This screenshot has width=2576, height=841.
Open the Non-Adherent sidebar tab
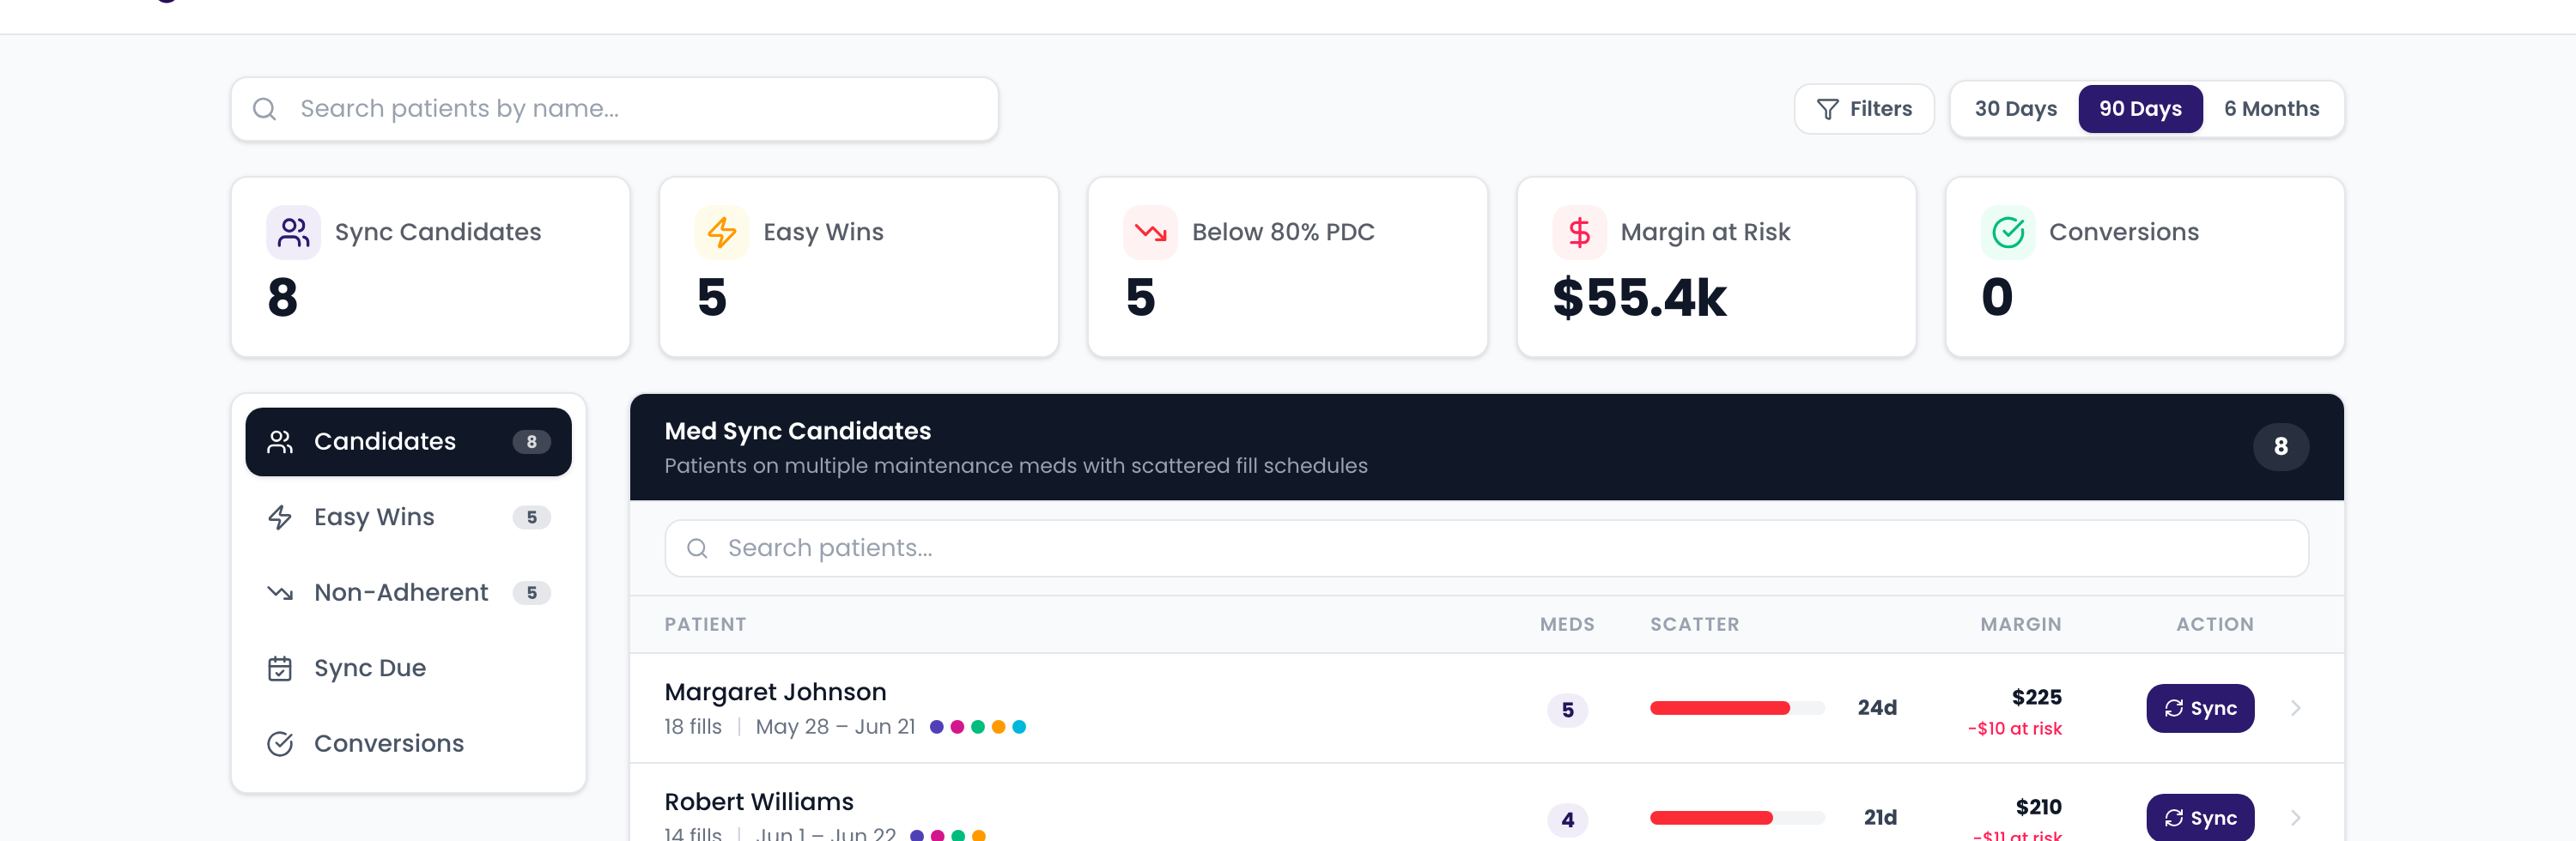(x=408, y=592)
